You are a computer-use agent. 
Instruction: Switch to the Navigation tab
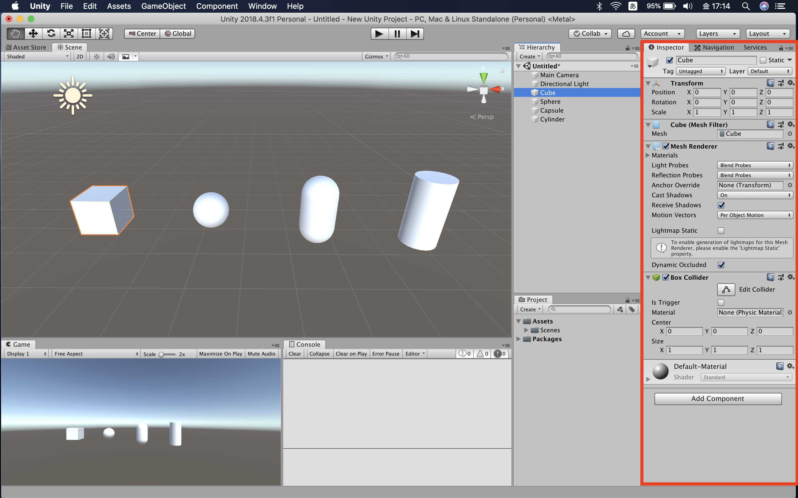click(x=714, y=47)
